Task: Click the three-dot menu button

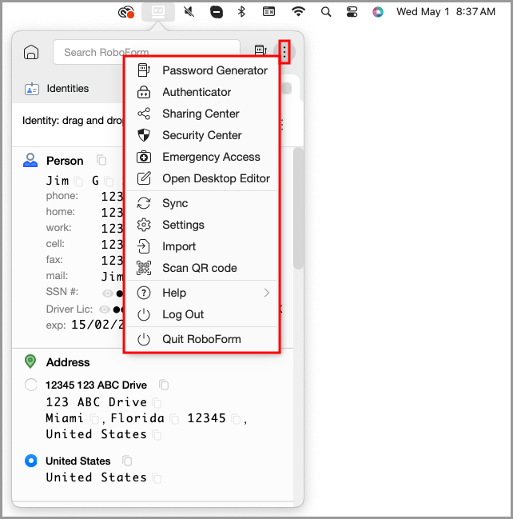Action: coord(284,52)
